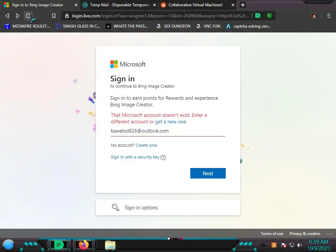The image size is (336, 252).
Task: Open Terms of use
Action: [x=272, y=234]
